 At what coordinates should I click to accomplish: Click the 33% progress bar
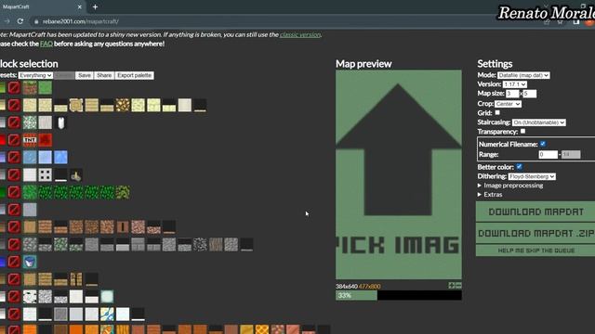[x=399, y=295]
